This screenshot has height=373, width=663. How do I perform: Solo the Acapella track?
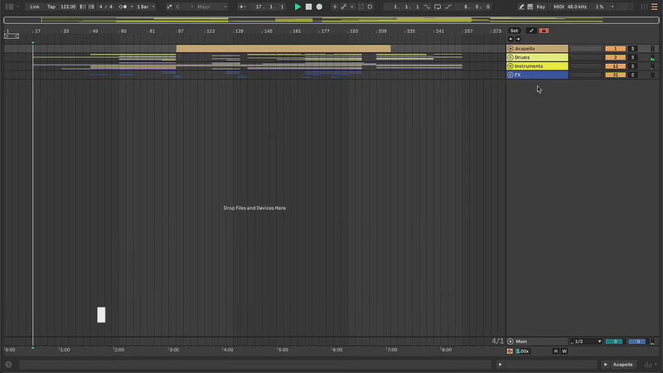[632, 49]
